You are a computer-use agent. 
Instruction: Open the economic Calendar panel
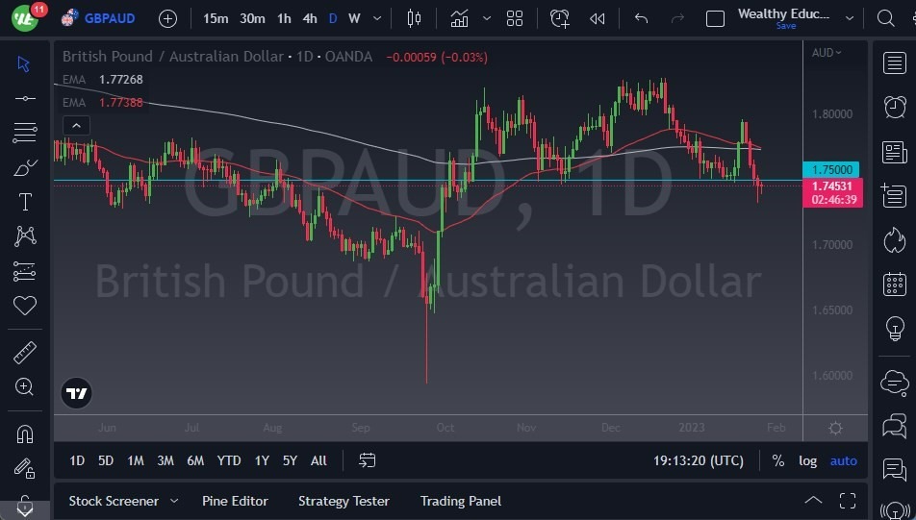tap(895, 285)
